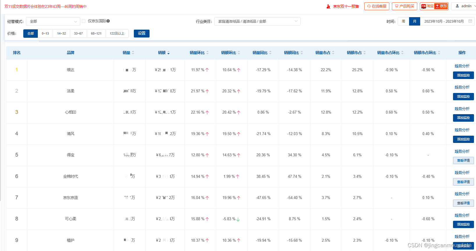Sort by 销额市占 column arrows
The height and width of the screenshot is (251, 476).
(365, 53)
